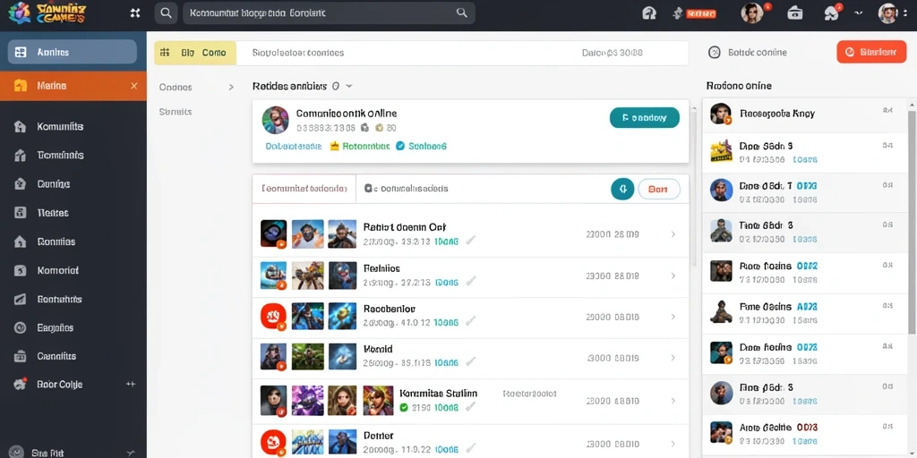917x458 pixels.
Task: Click the teal round icon beside Sort button
Action: 622,190
